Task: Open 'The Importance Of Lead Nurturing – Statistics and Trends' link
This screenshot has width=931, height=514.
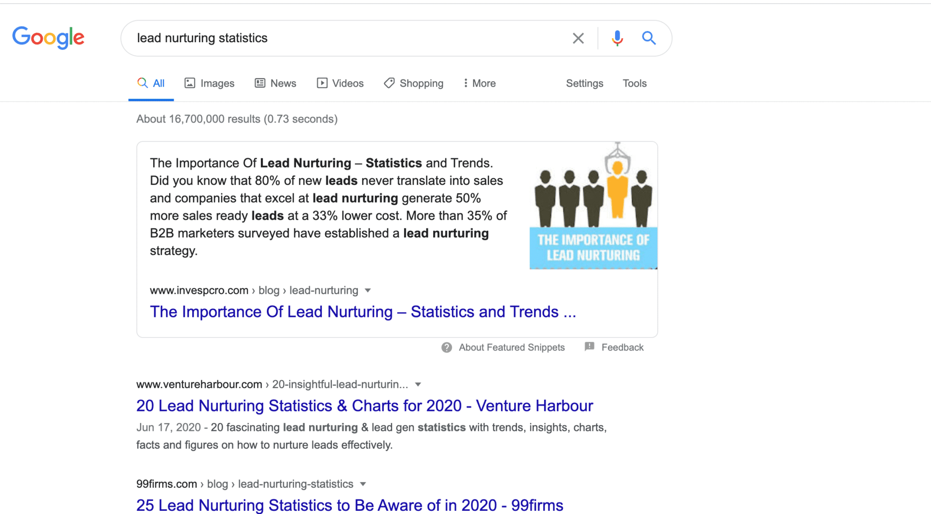Action: click(x=363, y=311)
